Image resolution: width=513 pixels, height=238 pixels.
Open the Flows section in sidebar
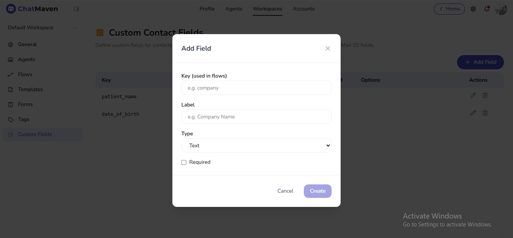(24, 74)
